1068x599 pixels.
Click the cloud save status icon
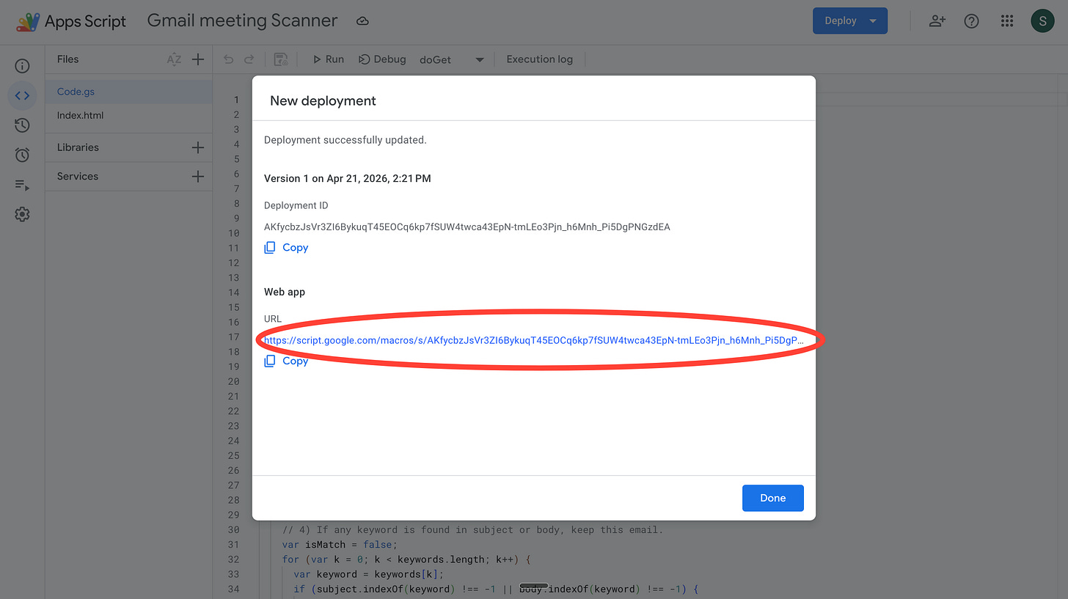tap(362, 21)
